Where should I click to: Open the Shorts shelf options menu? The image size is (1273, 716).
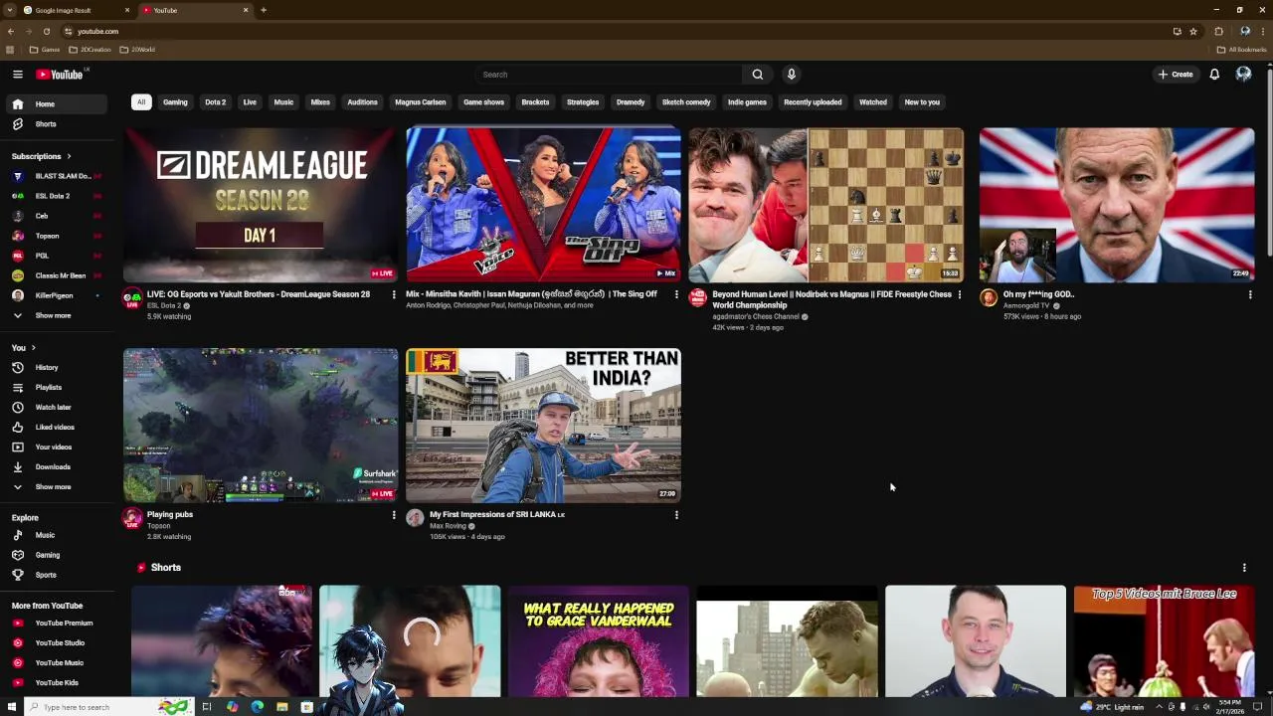pos(1244,568)
